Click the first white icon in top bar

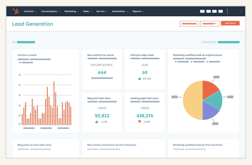click(202, 11)
